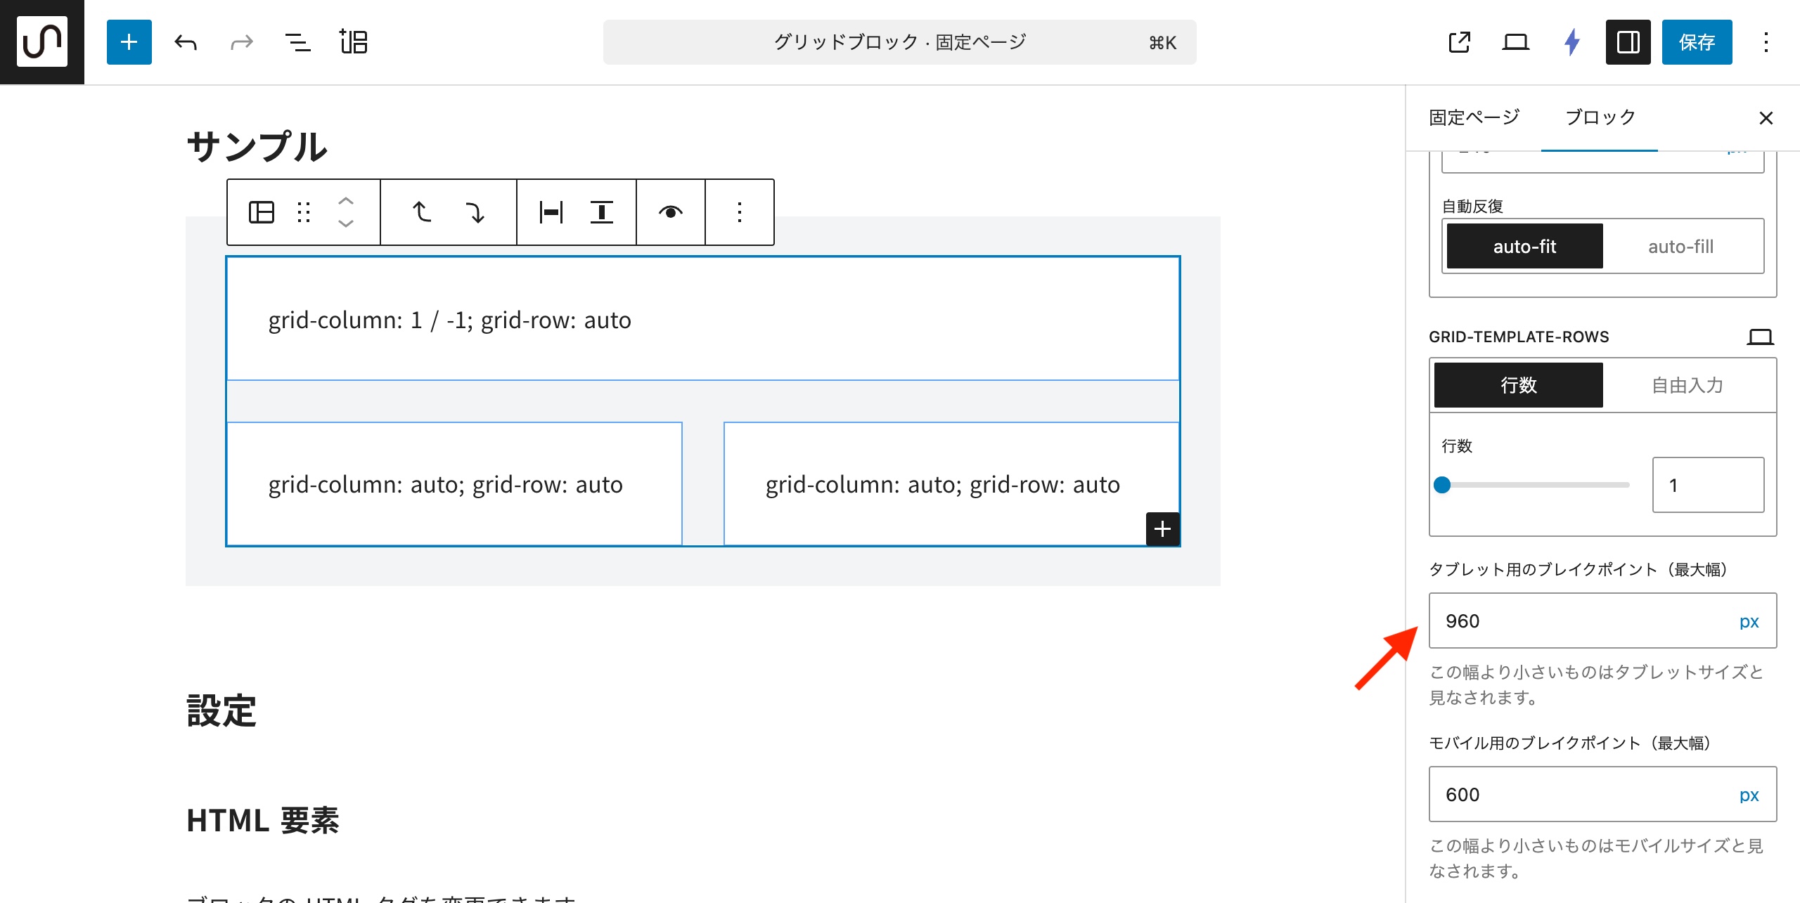Click the 保存 save button
The image size is (1800, 903).
tap(1697, 42)
